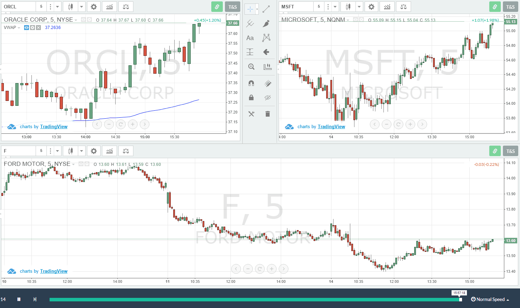
Task: Select the Measure tool
Action: coord(268,66)
